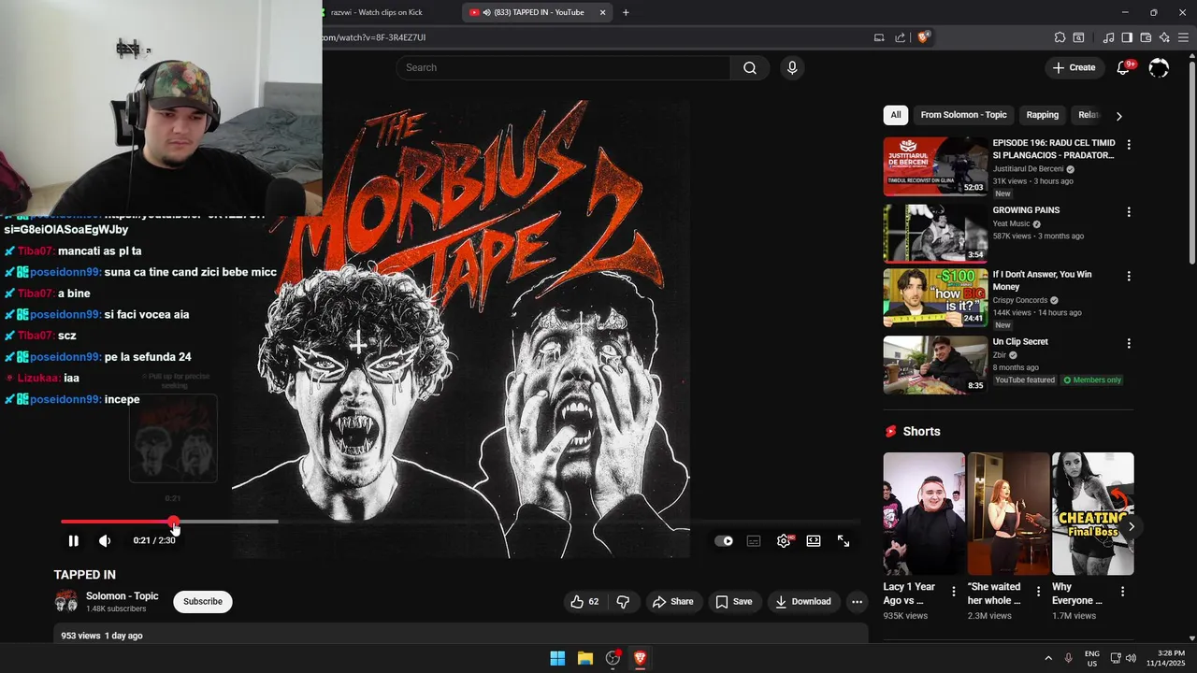Open options menu for 'If I Don't Answer' video

click(1129, 277)
